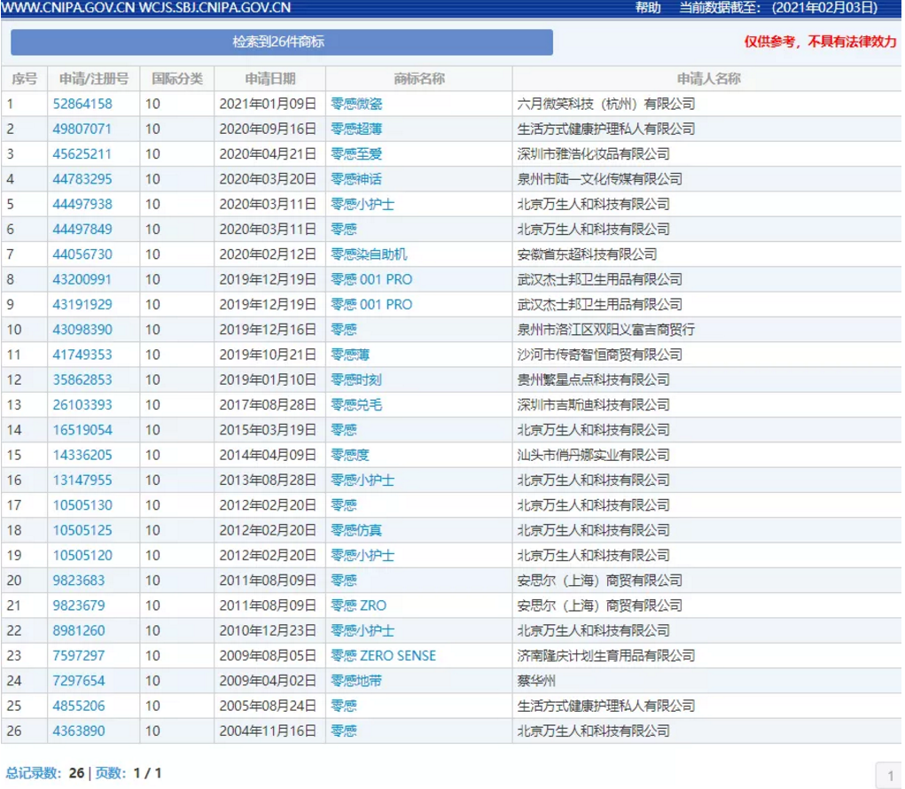Open registration number 4855206
This screenshot has width=905, height=789.
tap(79, 707)
